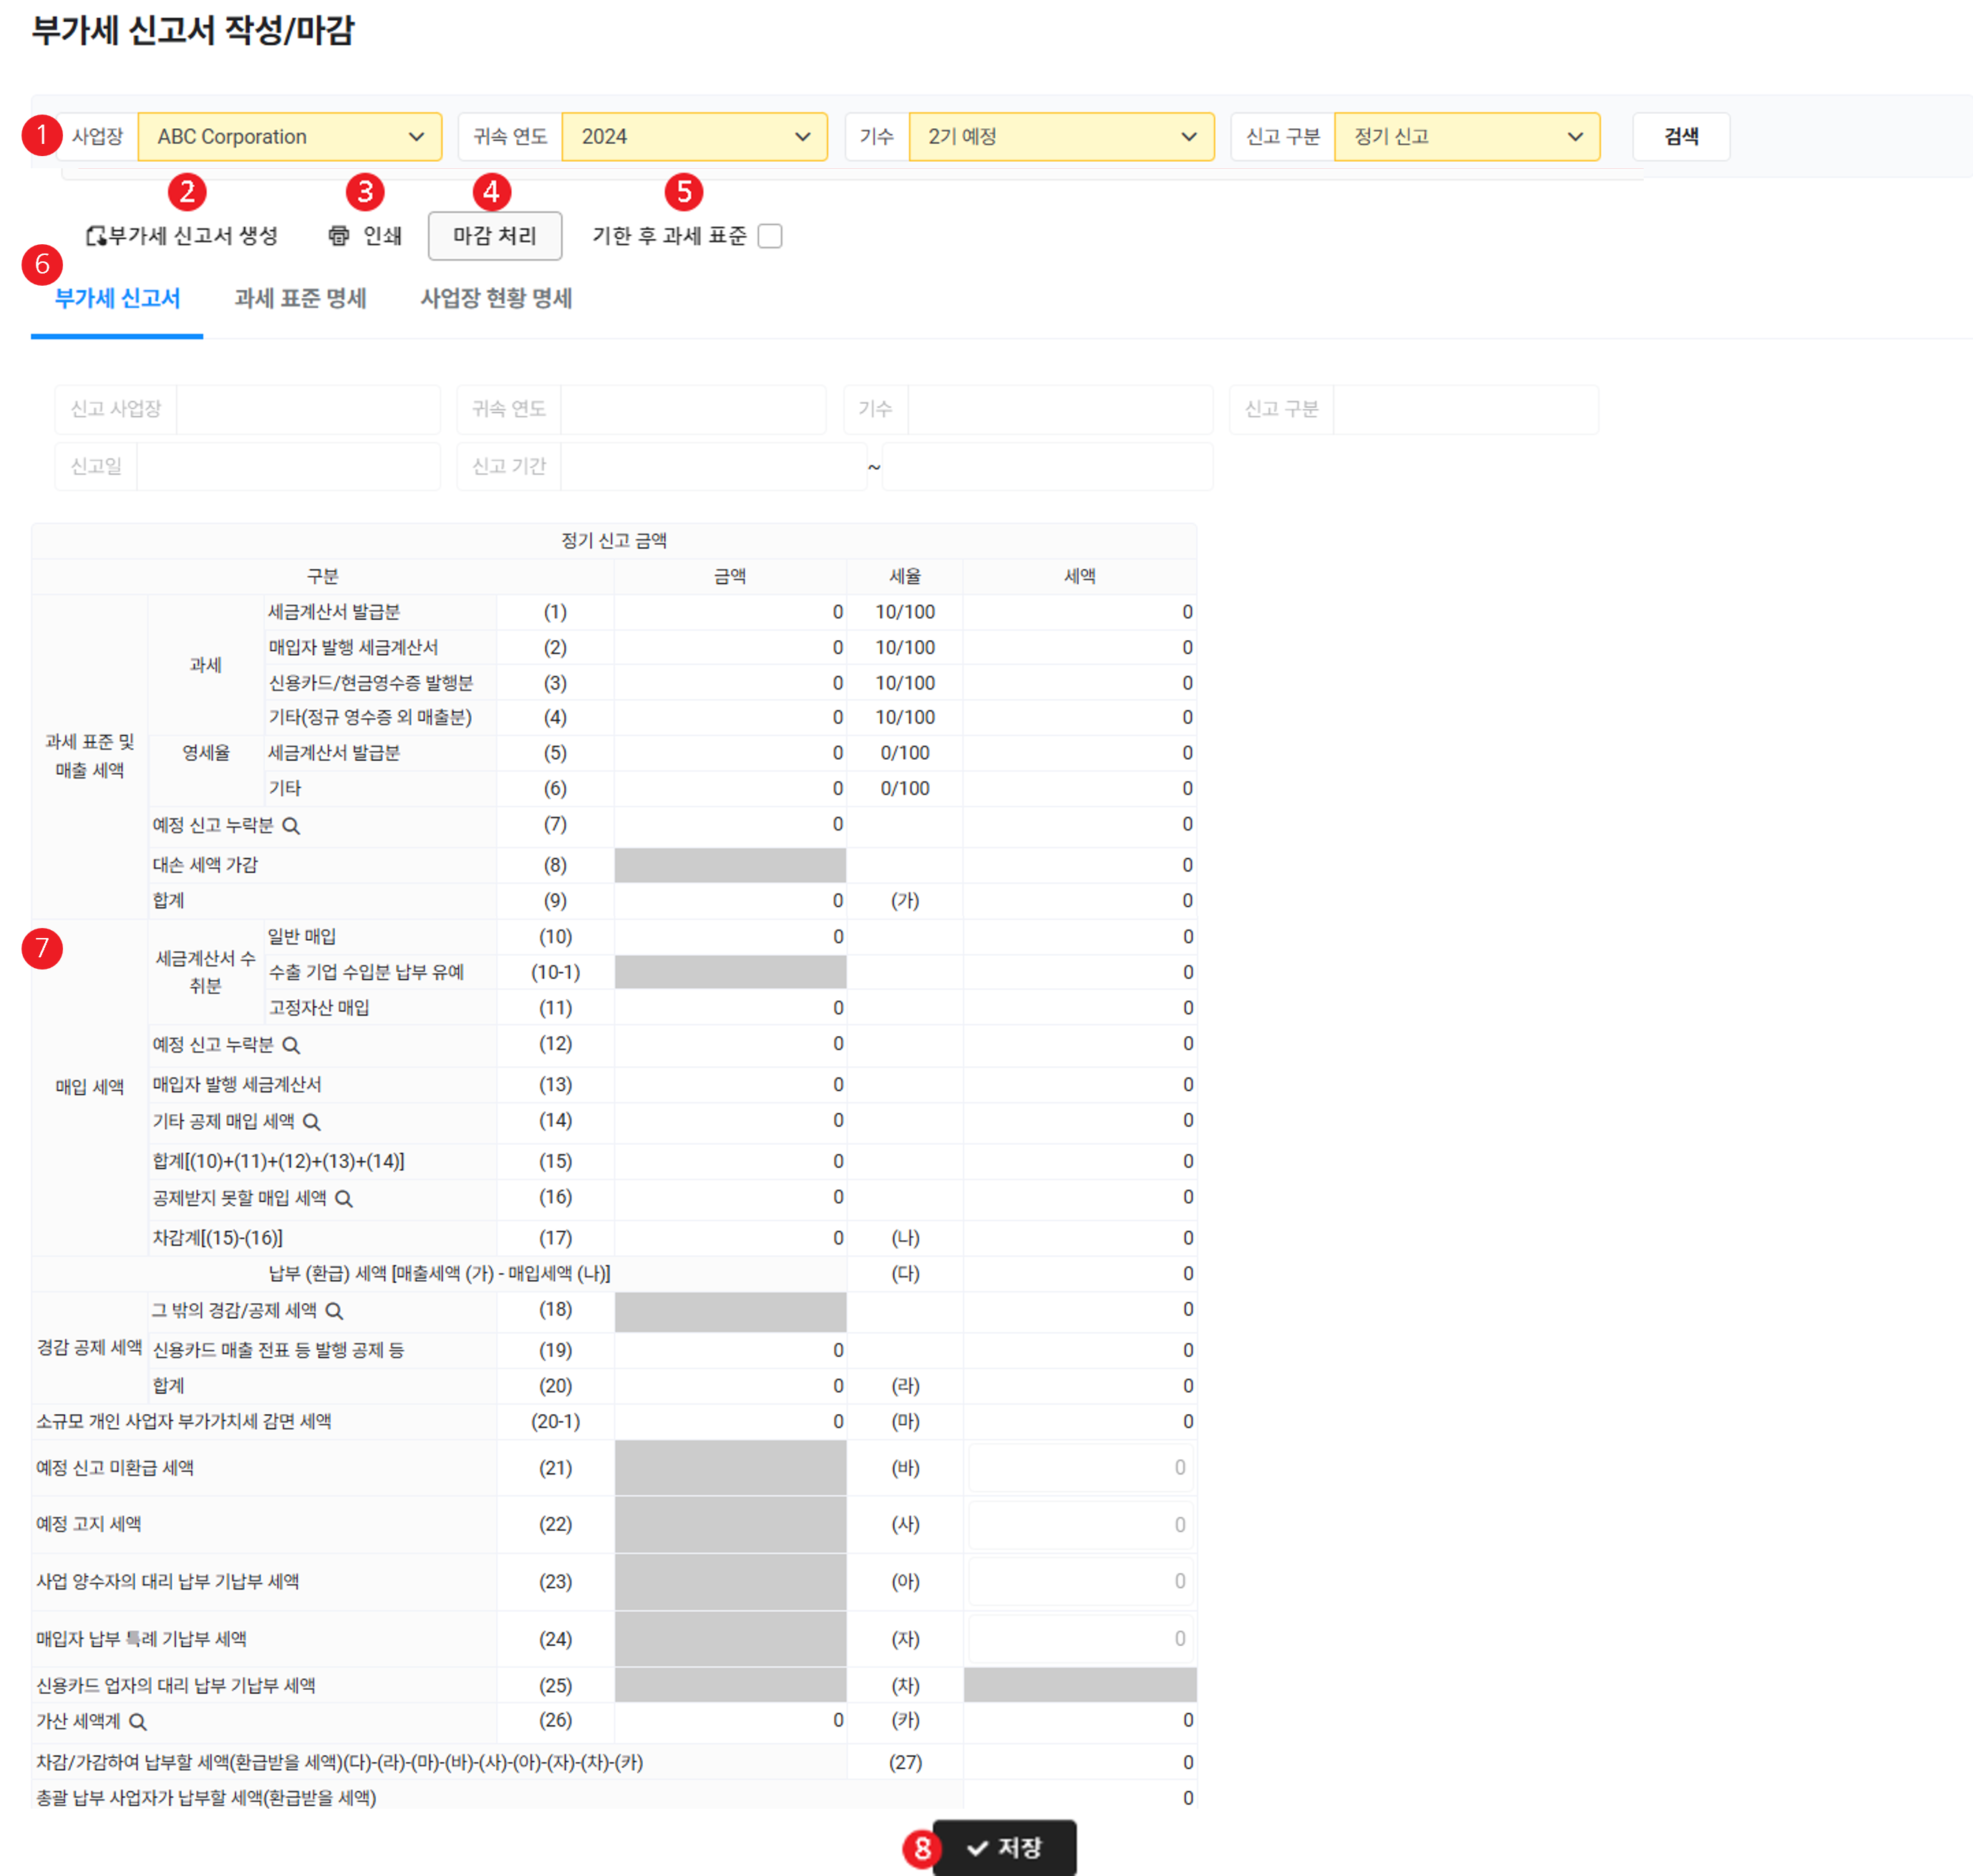This screenshot has height=1876, width=1973.
Task: Click 기타 공제 매입 세액 magnifier icon
Action: coord(312,1122)
